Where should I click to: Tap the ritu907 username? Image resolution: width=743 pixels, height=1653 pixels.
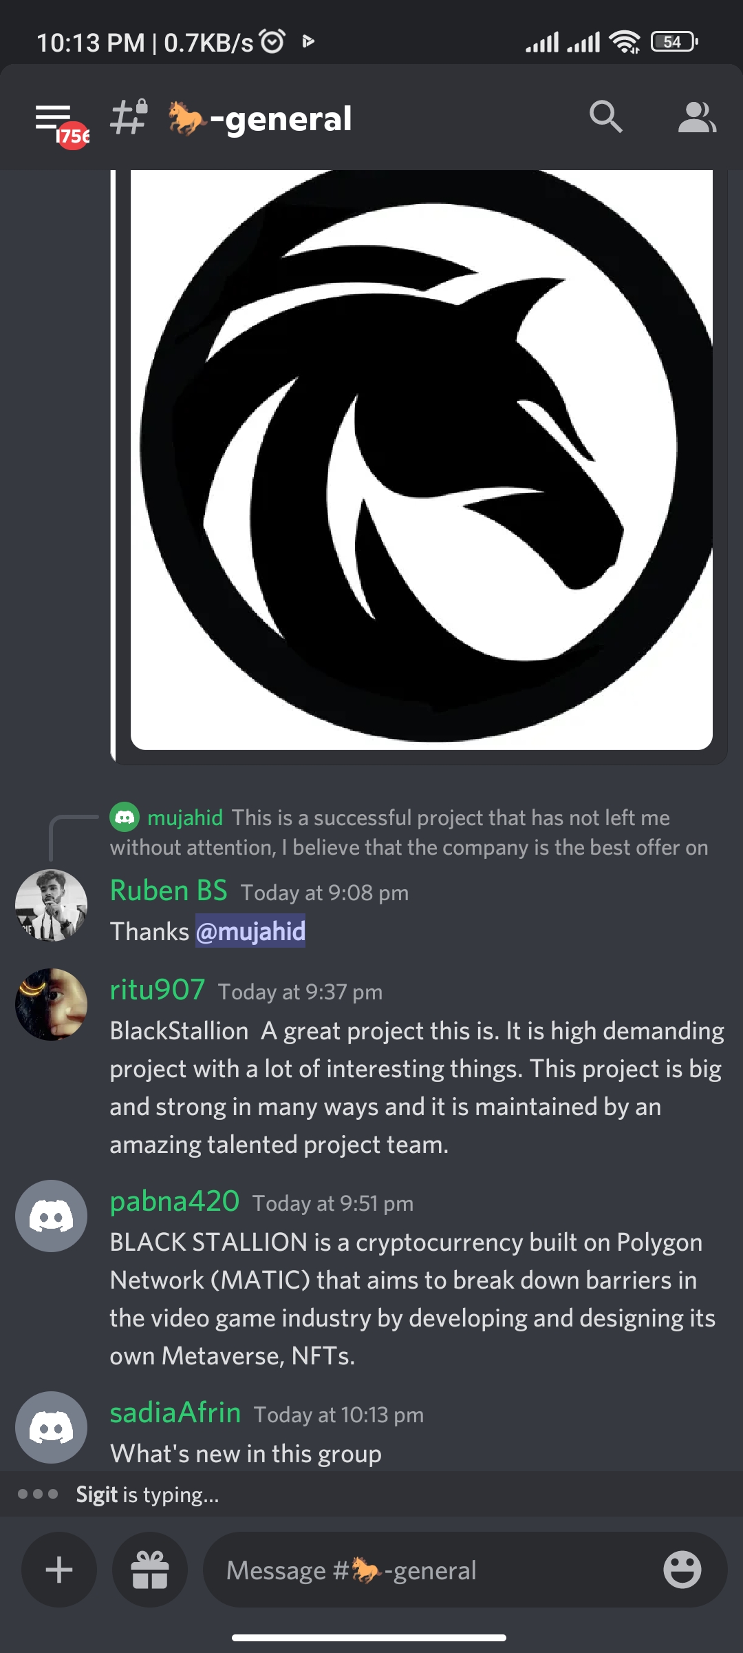[158, 990]
